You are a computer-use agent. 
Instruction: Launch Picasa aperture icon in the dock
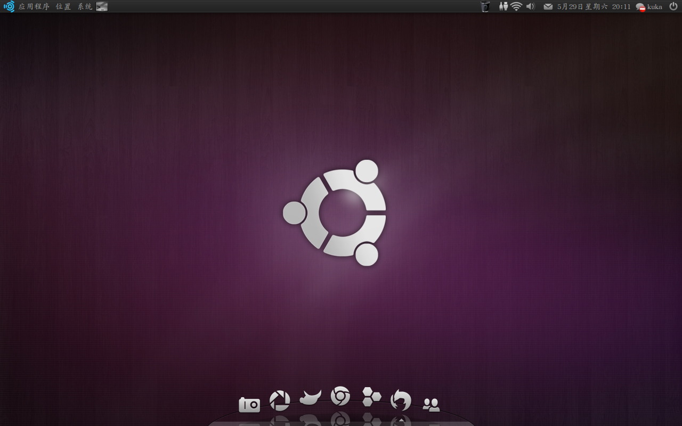click(280, 400)
